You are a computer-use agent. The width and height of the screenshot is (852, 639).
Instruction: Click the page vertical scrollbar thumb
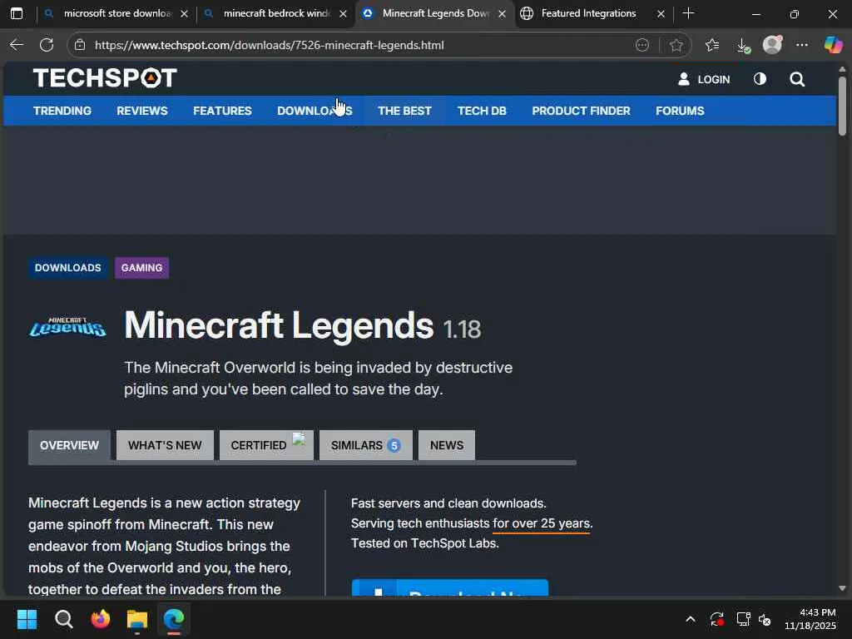842,106
